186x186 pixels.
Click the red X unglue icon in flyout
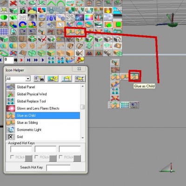115,98
